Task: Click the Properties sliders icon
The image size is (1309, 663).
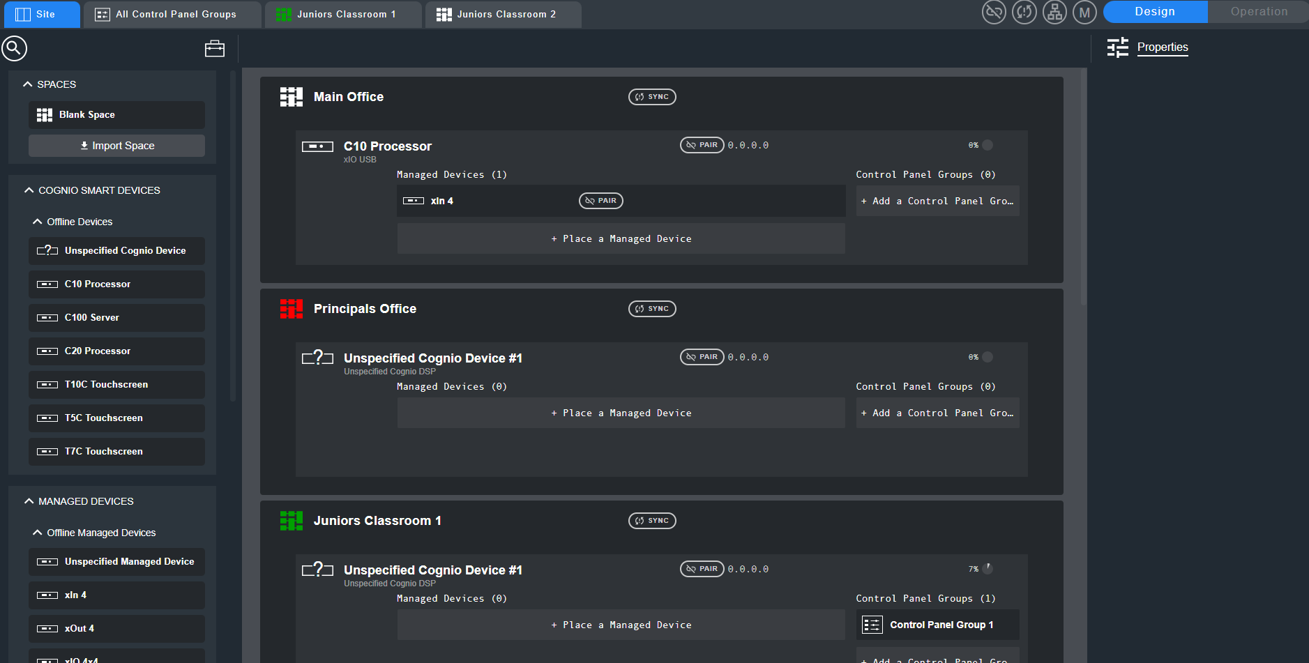Action: point(1118,47)
